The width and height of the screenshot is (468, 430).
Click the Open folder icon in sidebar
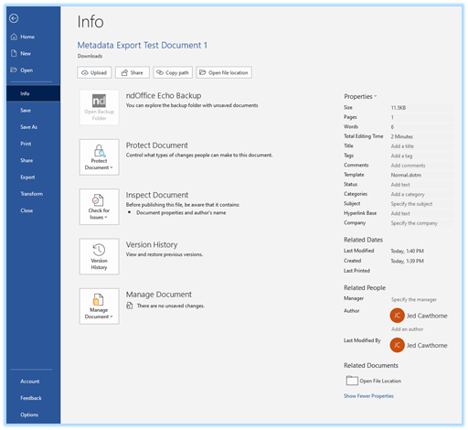click(x=14, y=70)
